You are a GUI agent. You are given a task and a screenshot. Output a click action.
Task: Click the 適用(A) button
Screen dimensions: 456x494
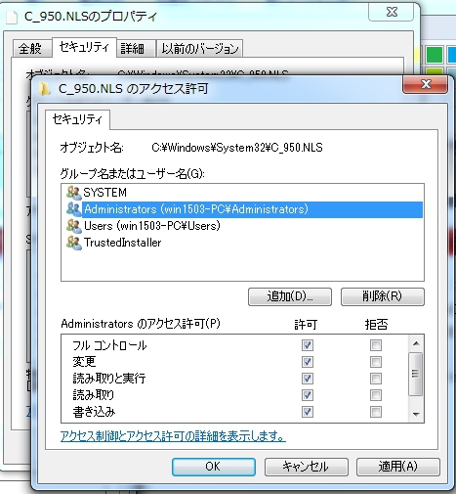pos(398,467)
